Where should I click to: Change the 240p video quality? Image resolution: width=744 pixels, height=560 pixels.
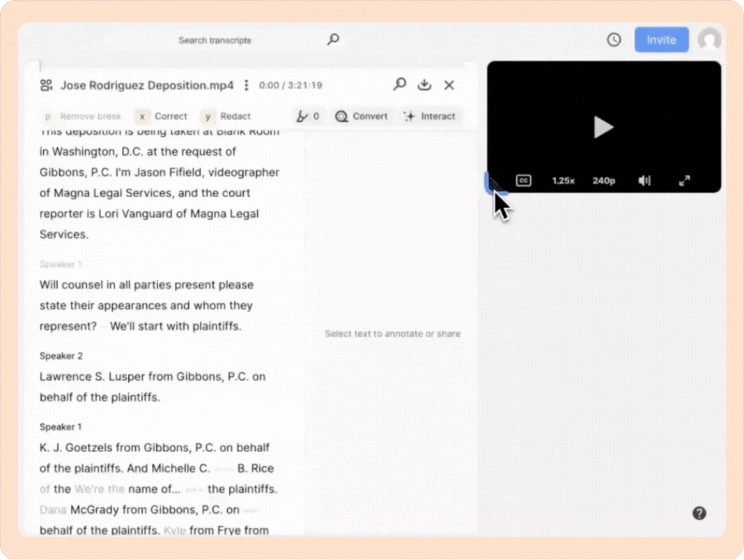tap(603, 181)
